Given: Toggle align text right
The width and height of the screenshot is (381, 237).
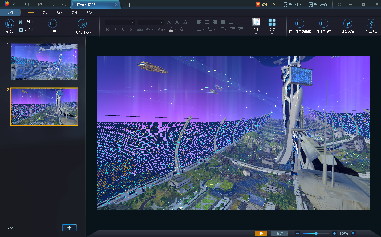Looking at the screenshot, I should pyautogui.click(x=215, y=22).
